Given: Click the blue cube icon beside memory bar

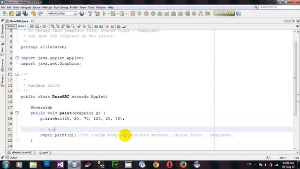Looking at the screenshot, I should click(239, 14).
